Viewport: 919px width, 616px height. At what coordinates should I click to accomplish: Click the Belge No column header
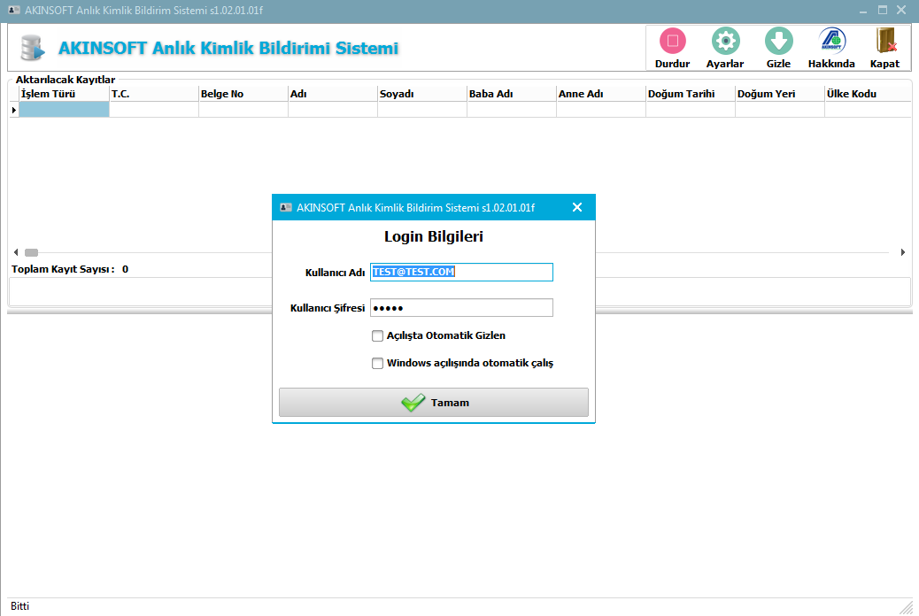click(243, 94)
